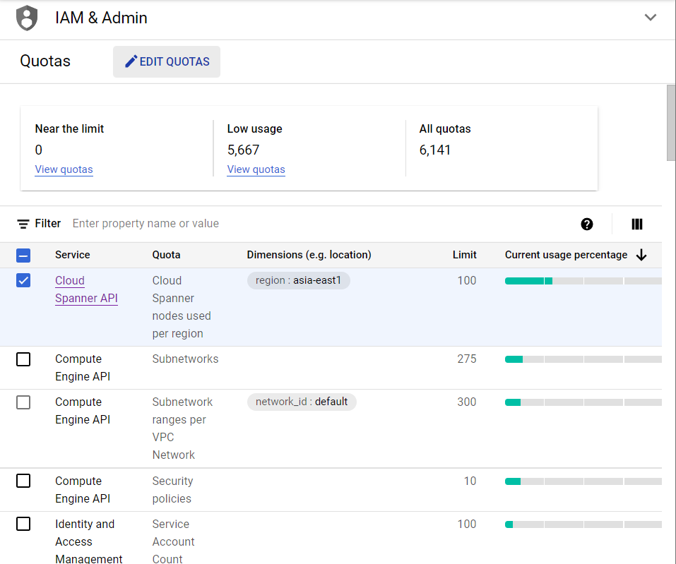Click the region asia-east1 dimension chip
This screenshot has width=676, height=564.
(298, 280)
